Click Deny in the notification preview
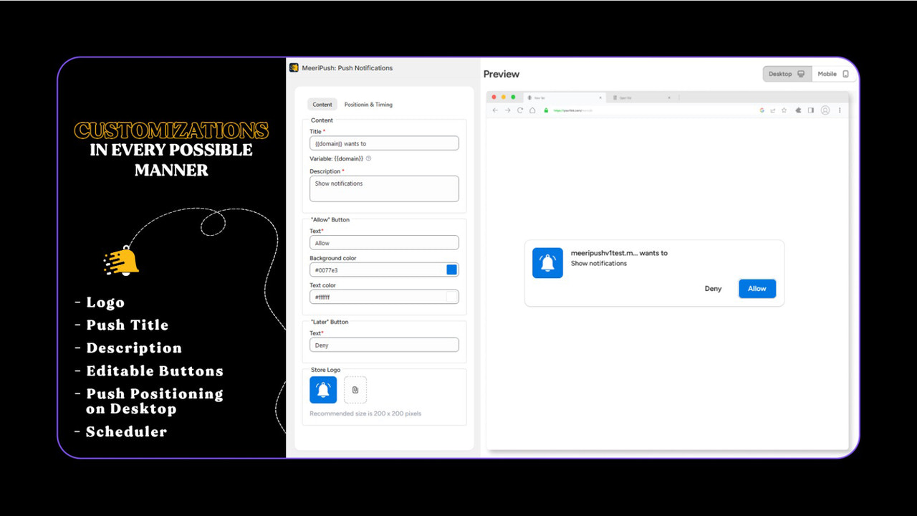 click(713, 289)
